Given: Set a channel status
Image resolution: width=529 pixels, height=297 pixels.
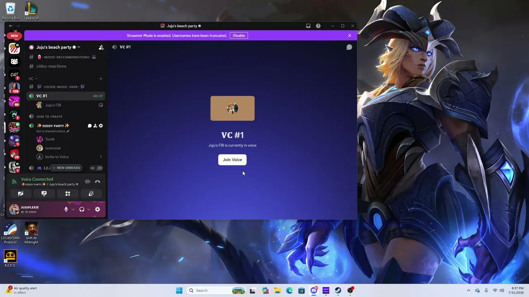Looking at the screenshot, I should [53, 131].
